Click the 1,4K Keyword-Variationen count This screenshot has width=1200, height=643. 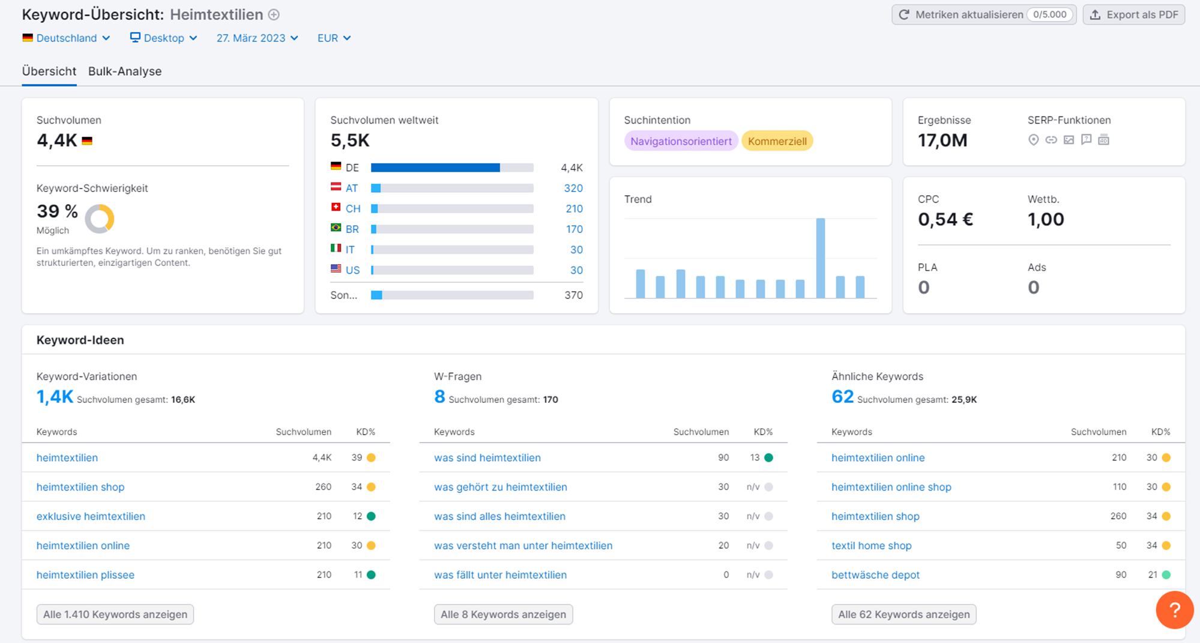click(x=55, y=397)
